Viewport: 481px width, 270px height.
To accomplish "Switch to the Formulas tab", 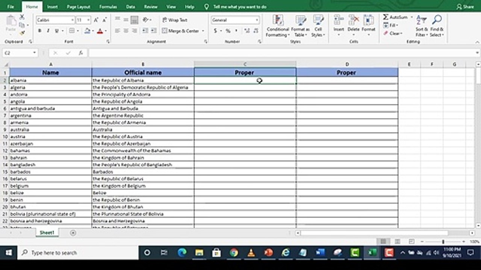I will click(x=108, y=7).
